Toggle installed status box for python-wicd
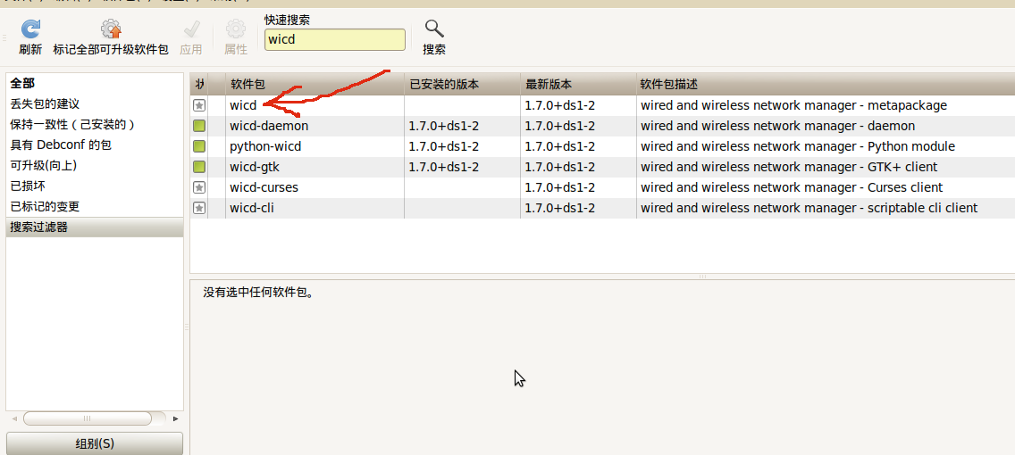Viewport: 1015px width, 455px height. point(199,146)
